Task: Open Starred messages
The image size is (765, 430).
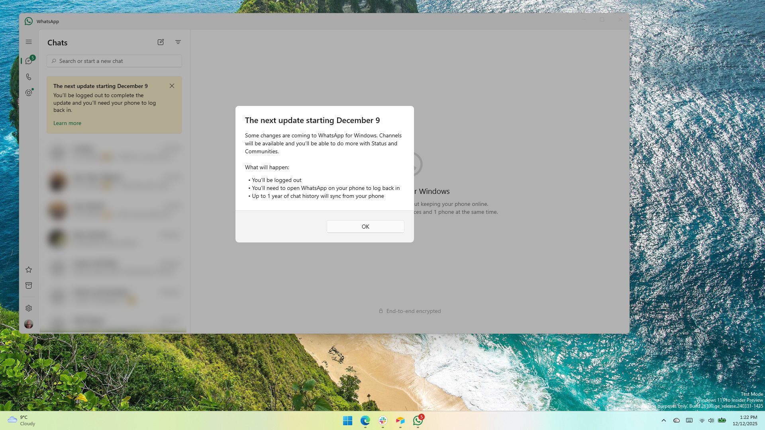Action: click(28, 270)
